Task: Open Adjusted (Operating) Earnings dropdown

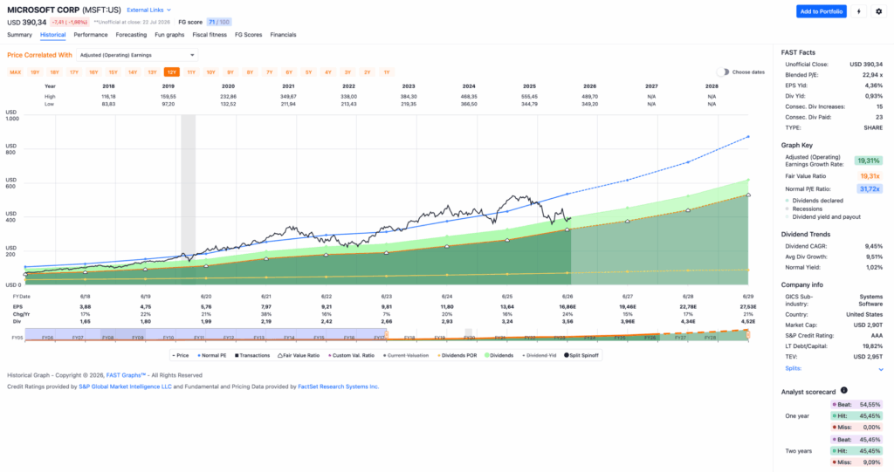Action: pyautogui.click(x=137, y=55)
